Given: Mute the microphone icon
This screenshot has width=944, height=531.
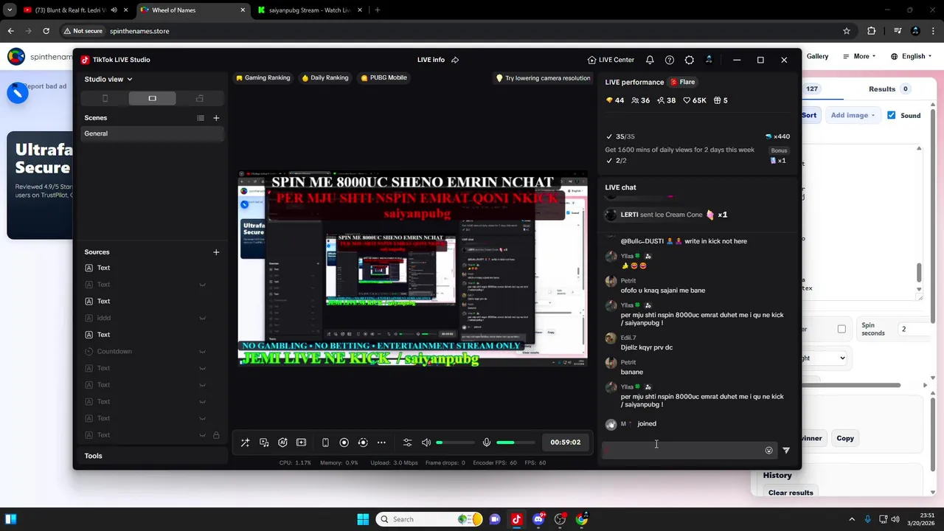Looking at the screenshot, I should click(487, 442).
